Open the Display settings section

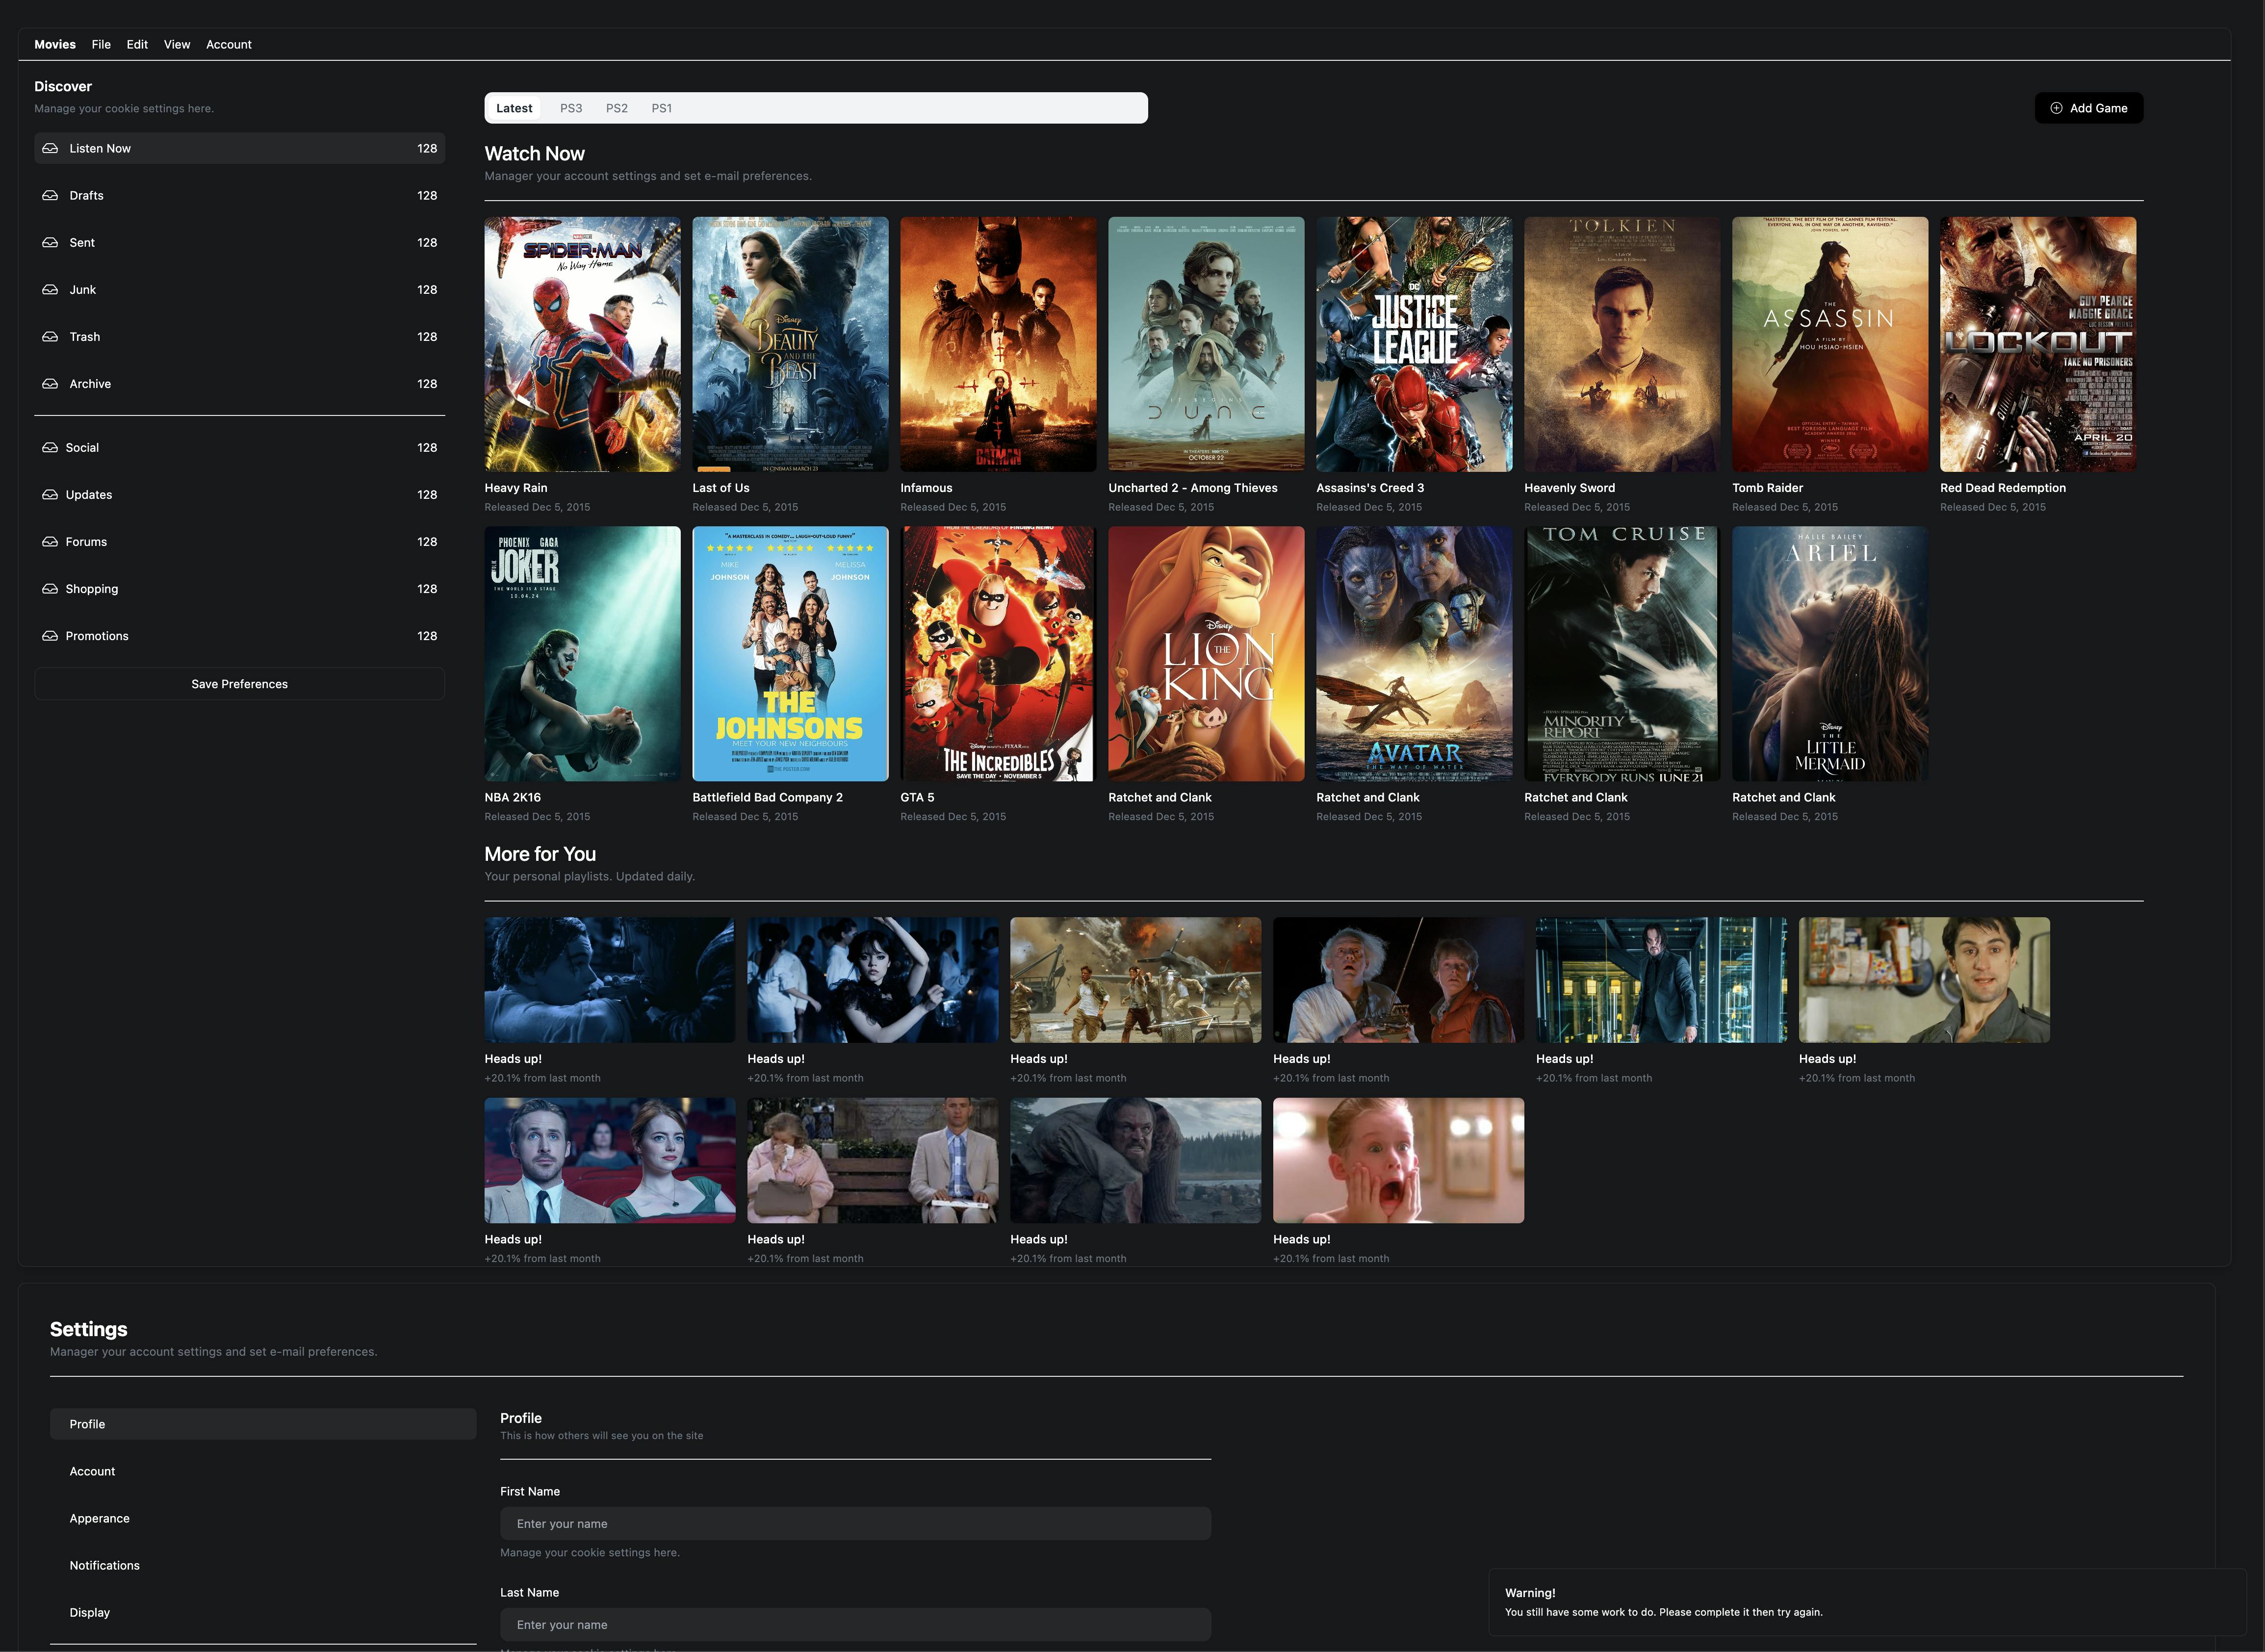pyautogui.click(x=263, y=1612)
